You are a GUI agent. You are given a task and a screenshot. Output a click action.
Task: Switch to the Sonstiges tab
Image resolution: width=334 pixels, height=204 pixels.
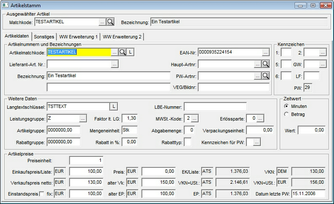click(x=44, y=36)
